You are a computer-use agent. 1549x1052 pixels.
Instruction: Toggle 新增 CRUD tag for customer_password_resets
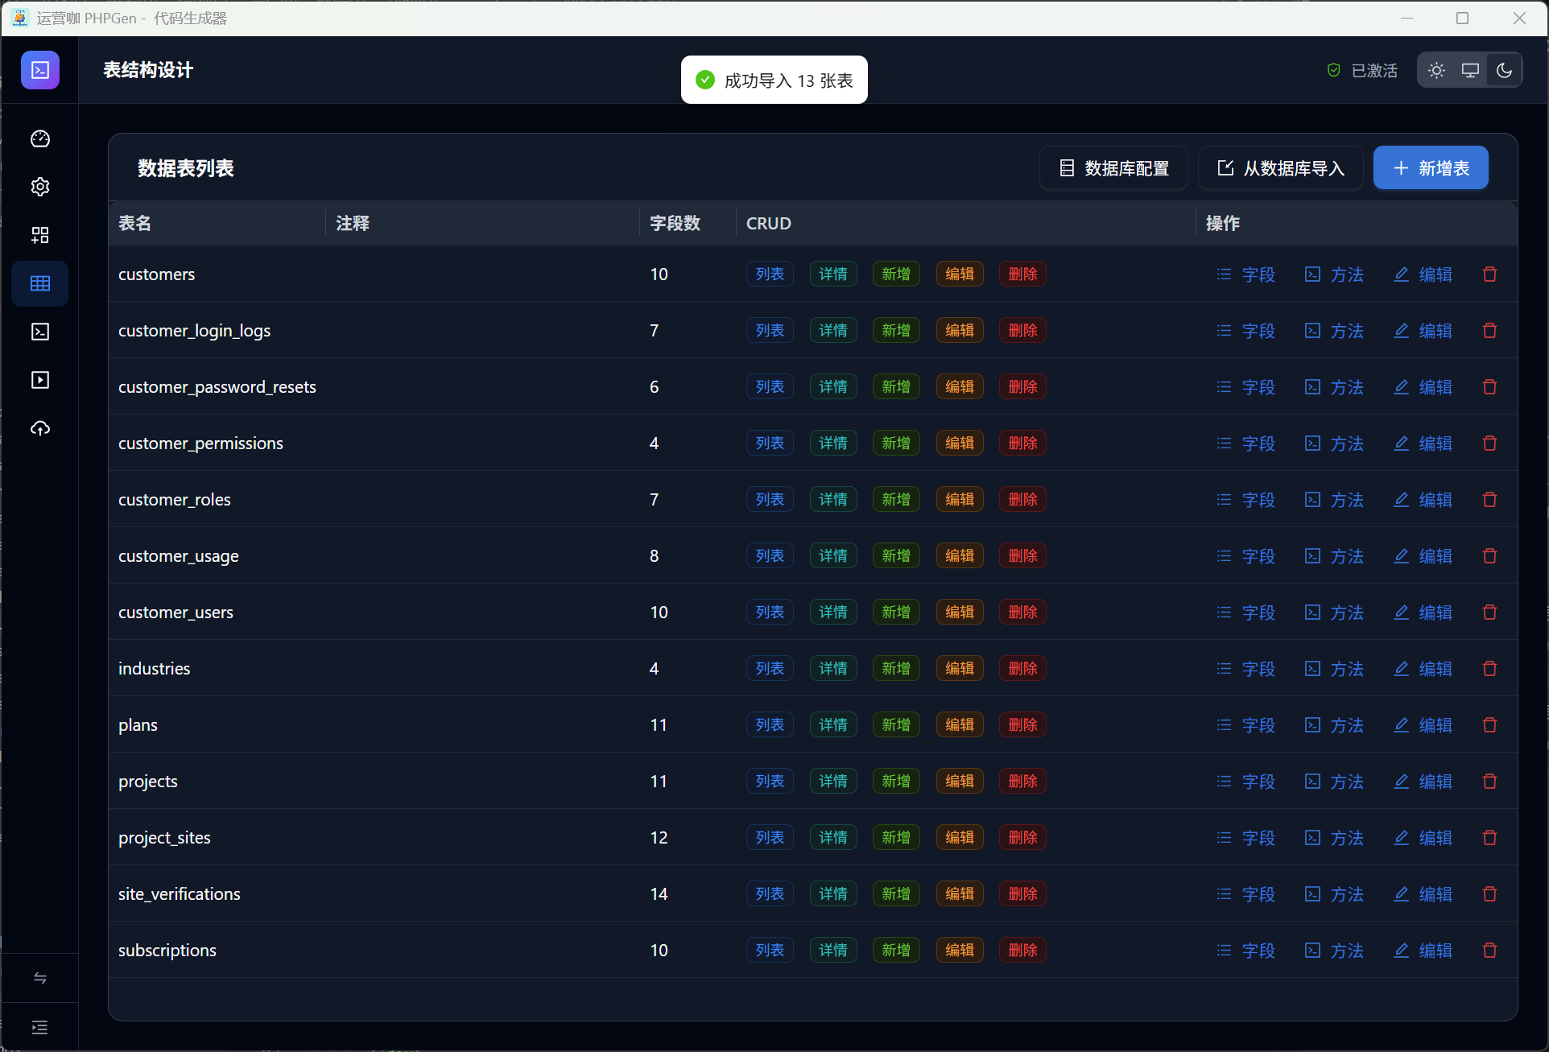(x=896, y=387)
